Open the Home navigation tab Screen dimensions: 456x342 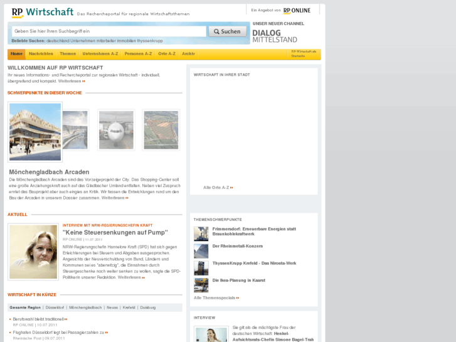click(x=16, y=54)
